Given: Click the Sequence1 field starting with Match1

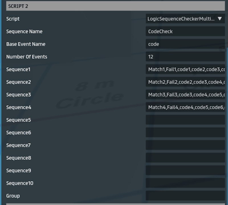Looking at the screenshot, I should pos(185,69).
